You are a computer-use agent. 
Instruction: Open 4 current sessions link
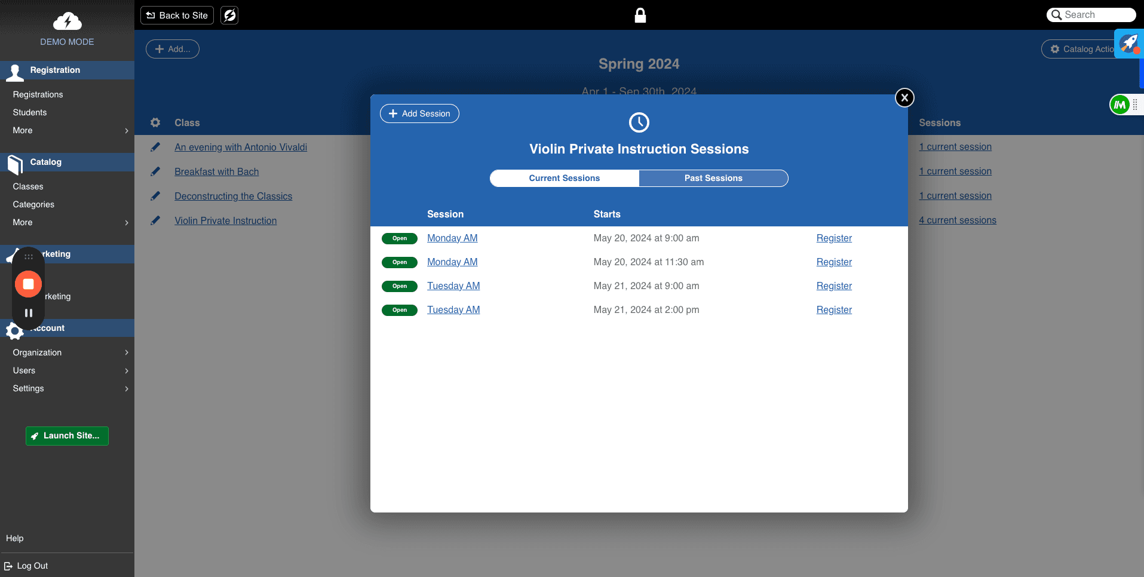[x=958, y=220]
